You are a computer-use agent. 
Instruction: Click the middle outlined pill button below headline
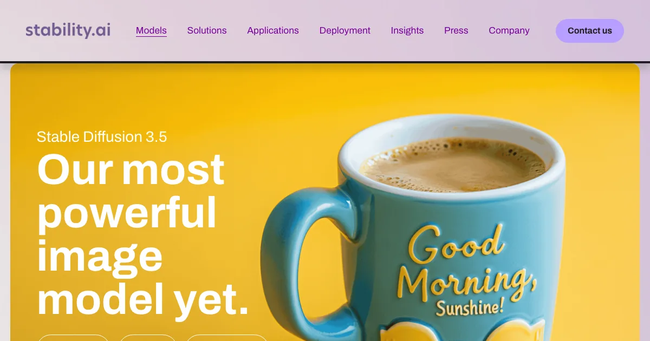pos(148,338)
